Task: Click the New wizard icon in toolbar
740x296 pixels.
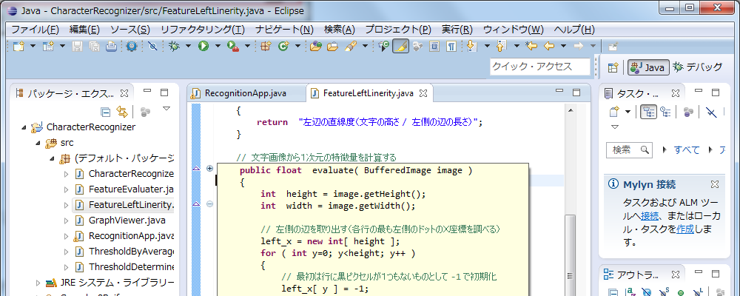Action: [18, 46]
